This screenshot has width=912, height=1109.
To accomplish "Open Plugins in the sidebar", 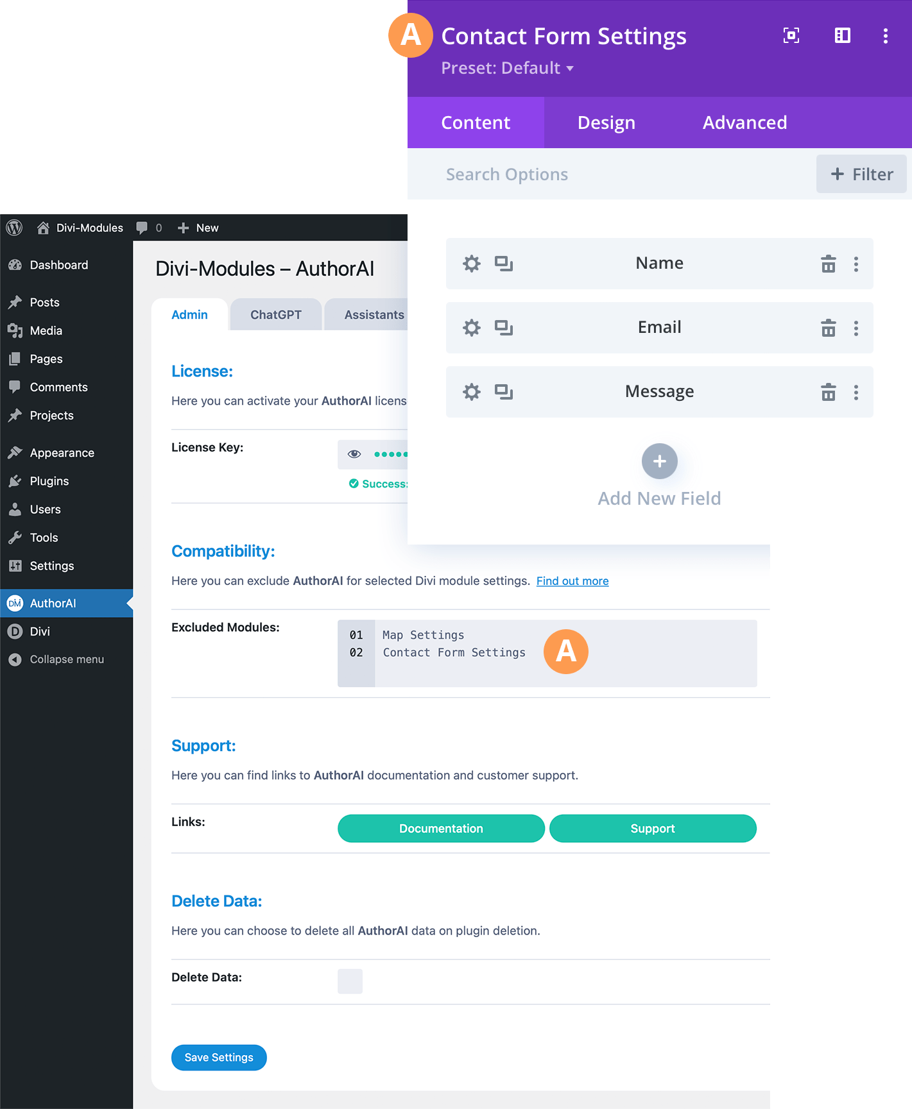I will pyautogui.click(x=66, y=481).
